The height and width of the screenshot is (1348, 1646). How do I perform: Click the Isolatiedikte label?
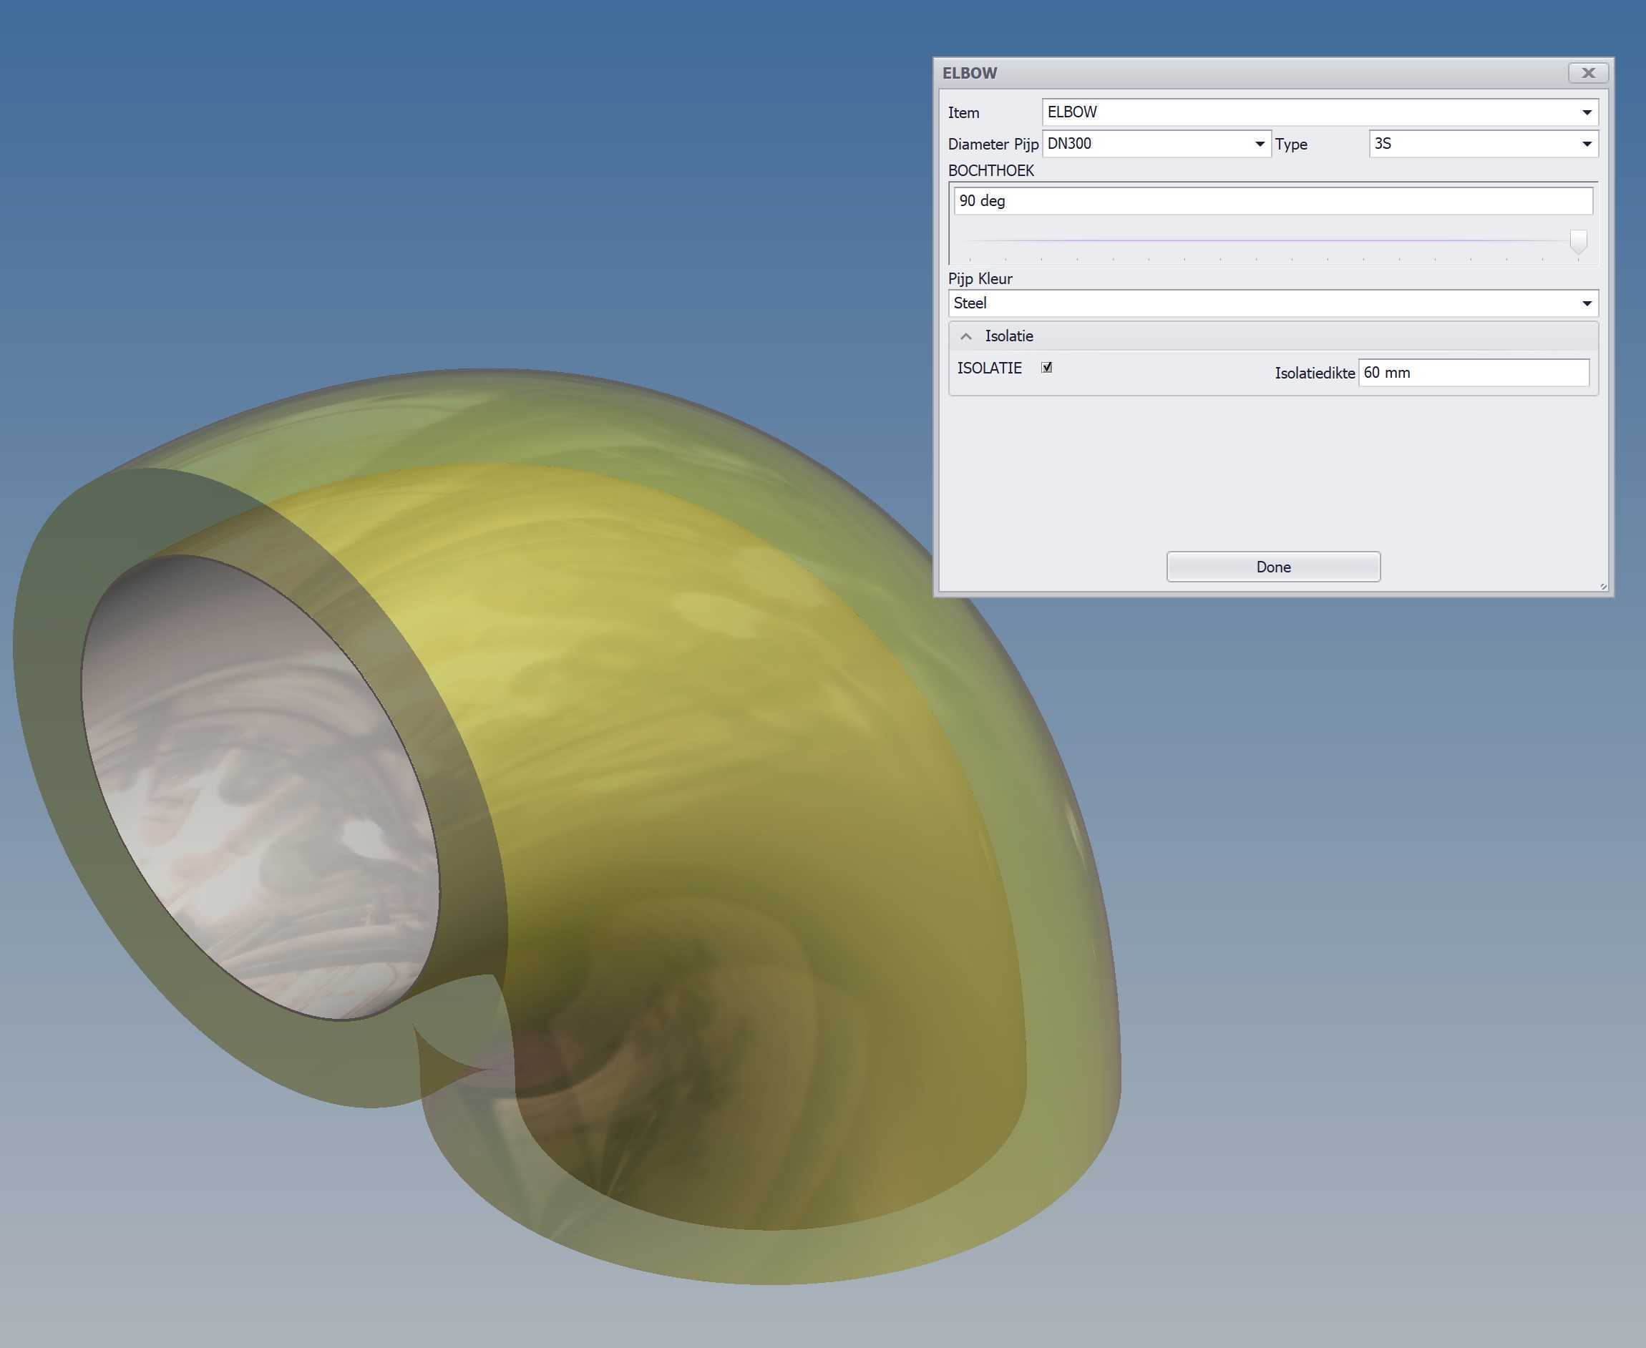click(1315, 373)
